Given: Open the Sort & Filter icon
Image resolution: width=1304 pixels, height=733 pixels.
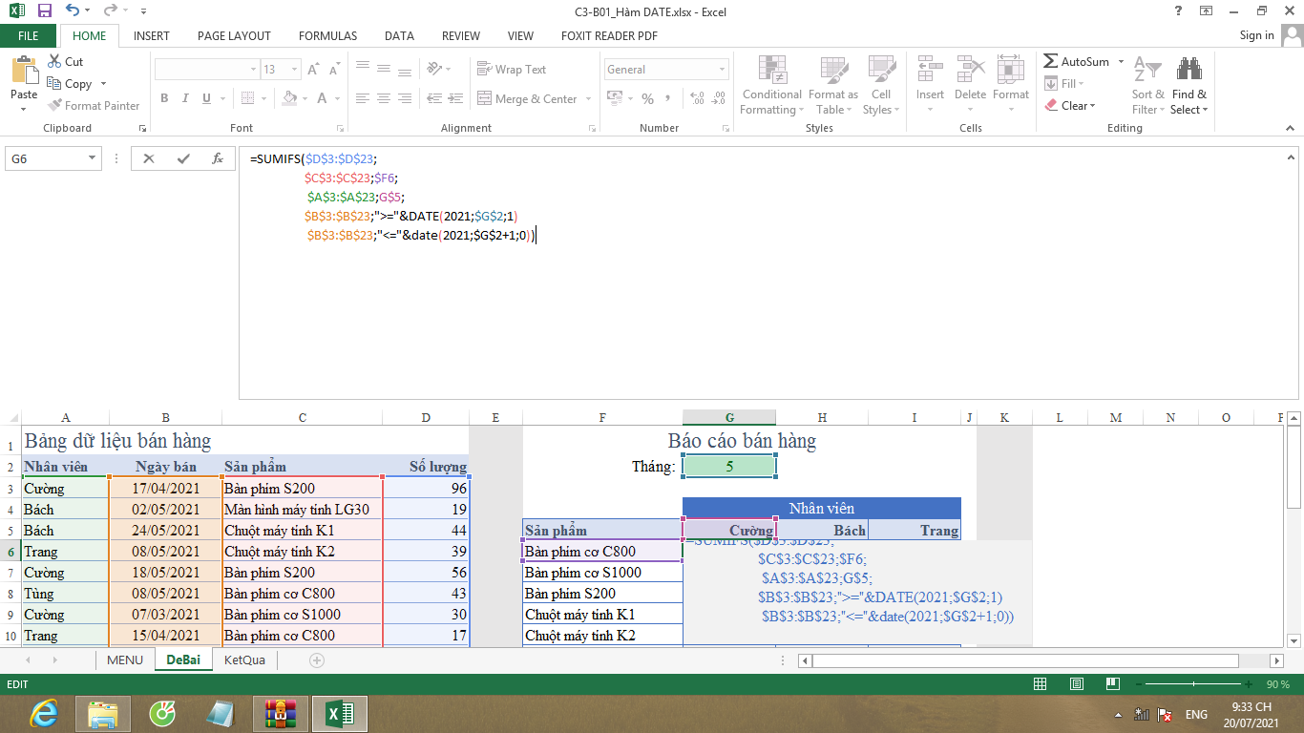Looking at the screenshot, I should point(1147,71).
